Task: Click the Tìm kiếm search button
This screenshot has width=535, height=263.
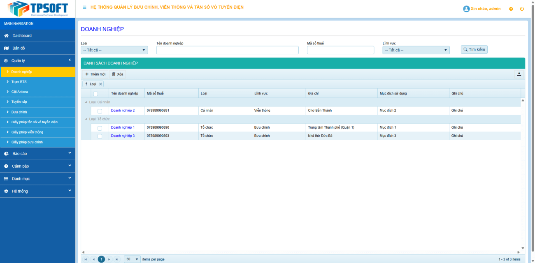Action: coord(474,50)
